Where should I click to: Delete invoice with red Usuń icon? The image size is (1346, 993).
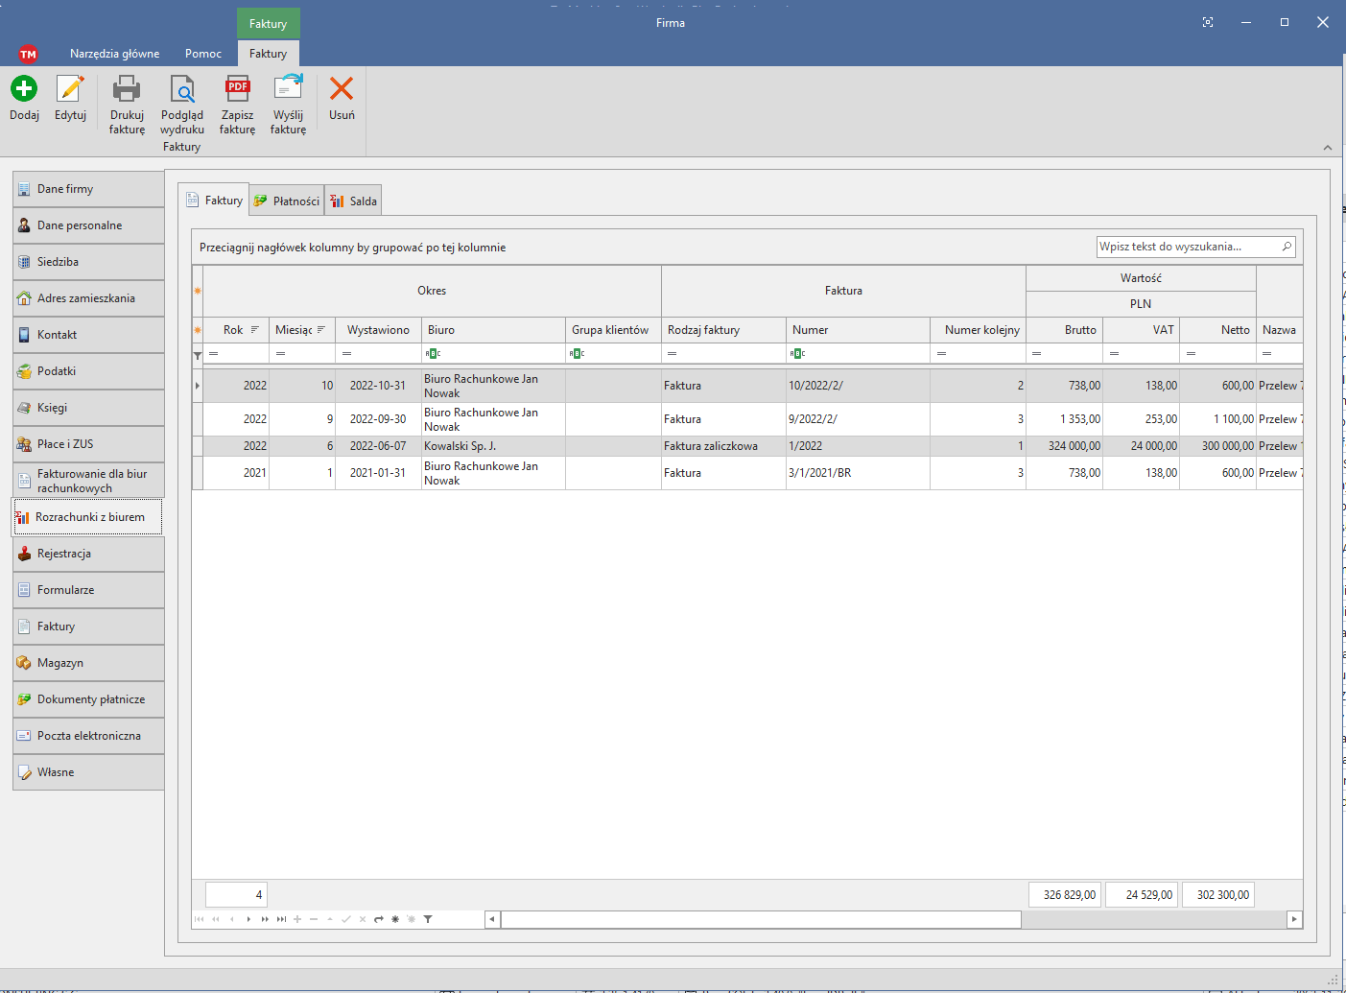pos(342,89)
